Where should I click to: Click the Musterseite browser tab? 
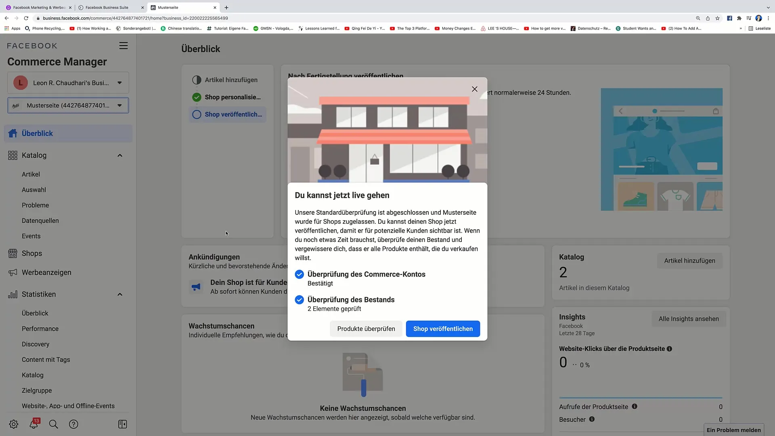(181, 7)
